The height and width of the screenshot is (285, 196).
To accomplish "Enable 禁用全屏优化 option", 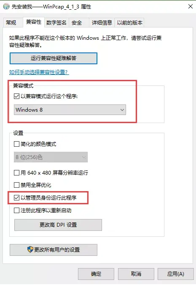I will click(x=17, y=185).
